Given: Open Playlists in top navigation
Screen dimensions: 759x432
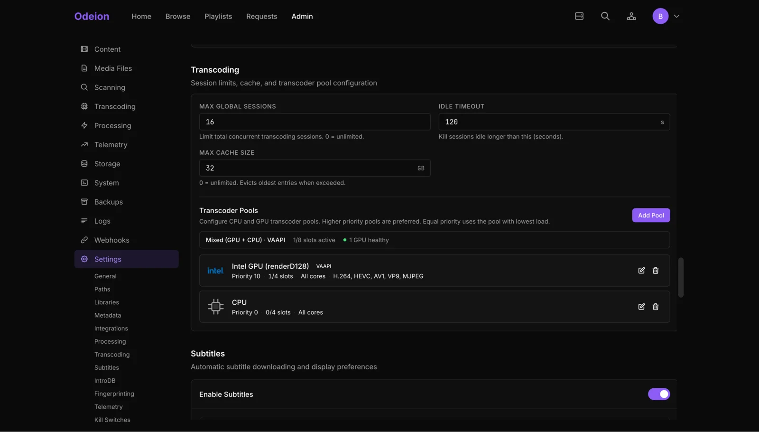Looking at the screenshot, I should (218, 16).
